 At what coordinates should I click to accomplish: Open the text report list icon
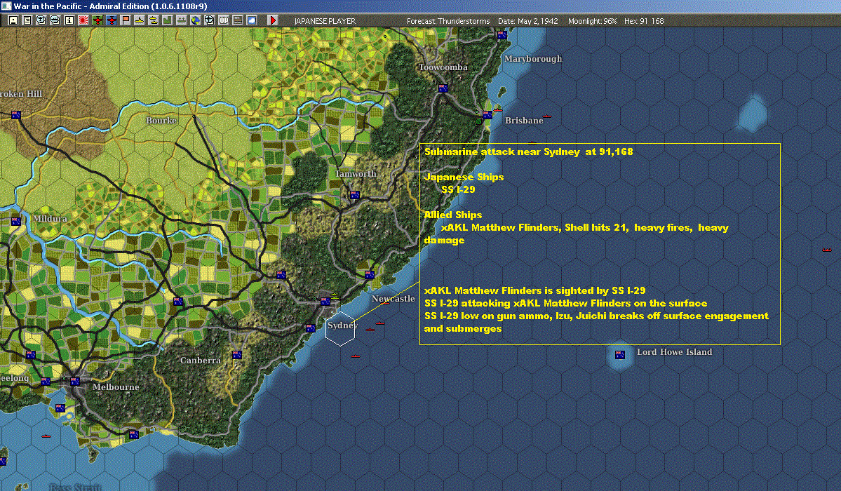click(27, 20)
